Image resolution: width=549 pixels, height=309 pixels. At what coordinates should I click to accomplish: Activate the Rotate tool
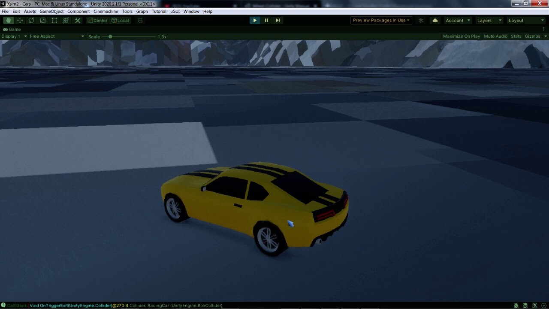point(31,20)
